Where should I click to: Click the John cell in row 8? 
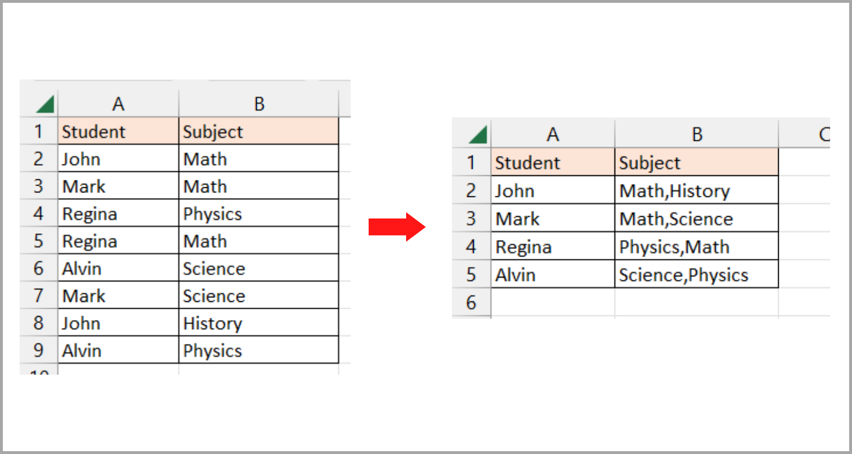pos(118,323)
